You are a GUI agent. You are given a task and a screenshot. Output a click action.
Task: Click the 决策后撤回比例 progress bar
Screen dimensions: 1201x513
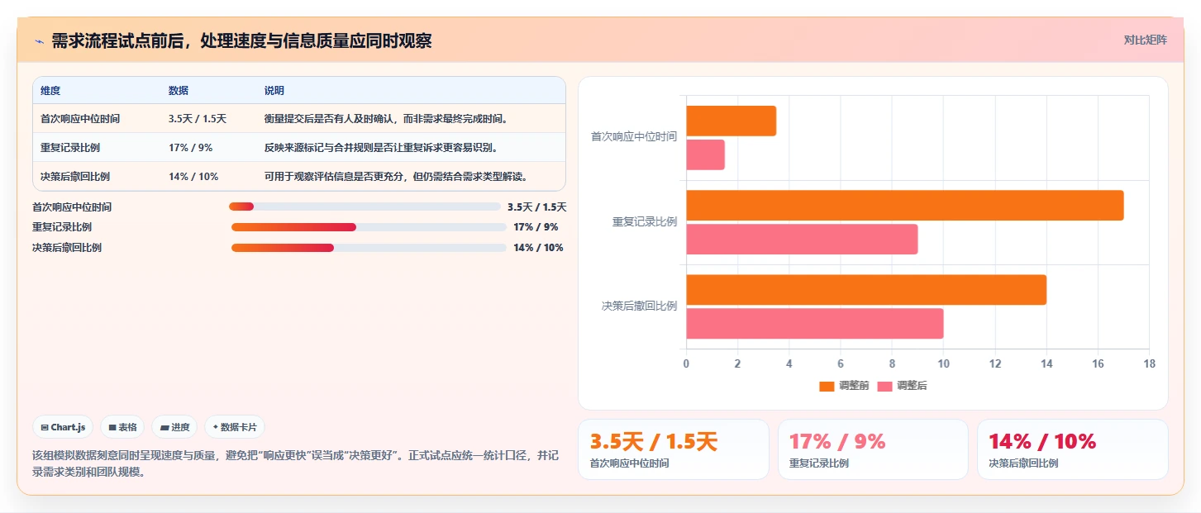[369, 248]
